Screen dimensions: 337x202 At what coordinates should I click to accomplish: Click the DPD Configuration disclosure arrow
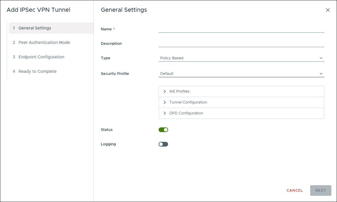click(x=165, y=113)
